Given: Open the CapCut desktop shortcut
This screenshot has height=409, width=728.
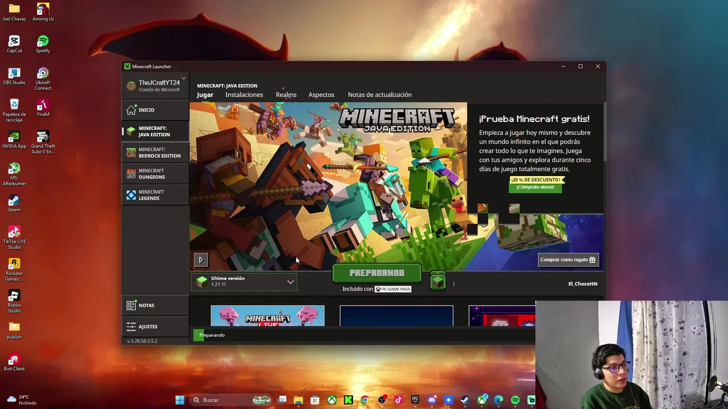Looking at the screenshot, I should (x=14, y=44).
